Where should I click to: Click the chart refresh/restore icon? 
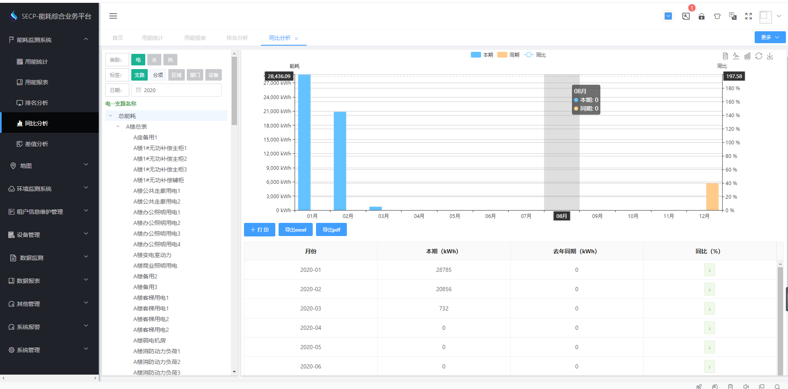pyautogui.click(x=759, y=56)
